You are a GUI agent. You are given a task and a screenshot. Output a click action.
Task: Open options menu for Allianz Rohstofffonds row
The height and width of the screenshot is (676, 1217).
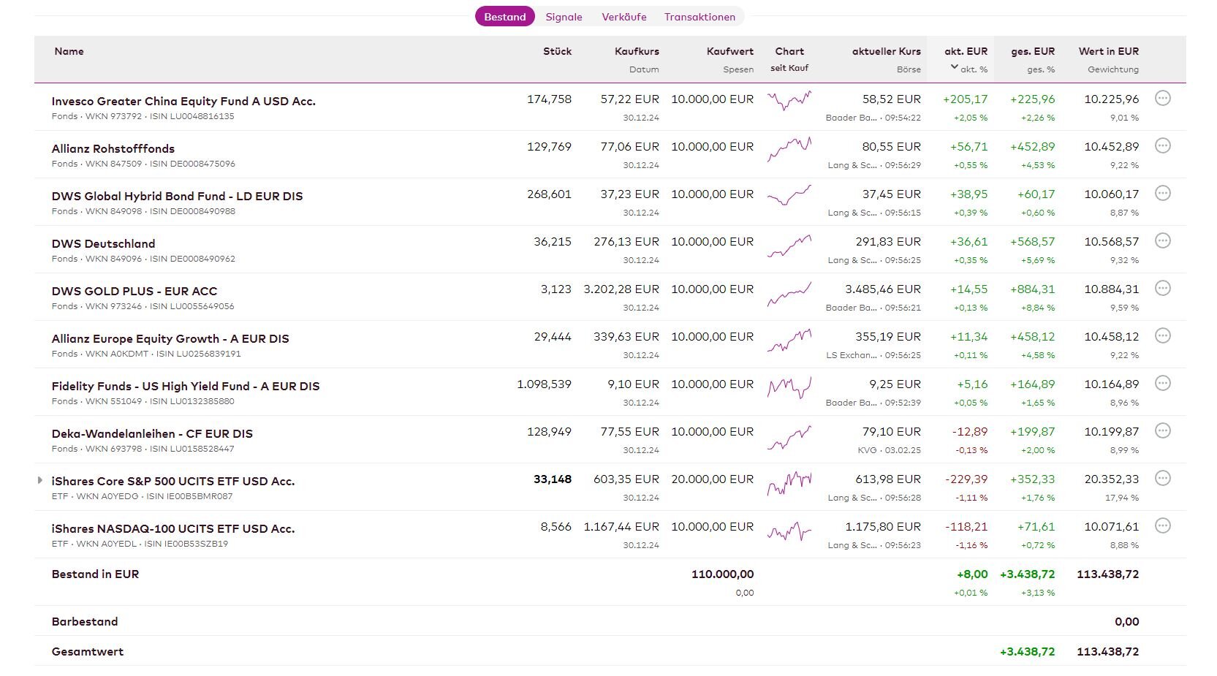(x=1162, y=145)
